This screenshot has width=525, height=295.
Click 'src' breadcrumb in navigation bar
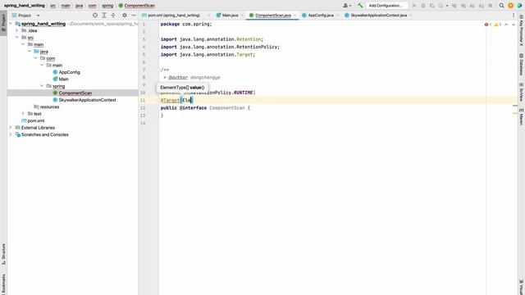point(52,6)
